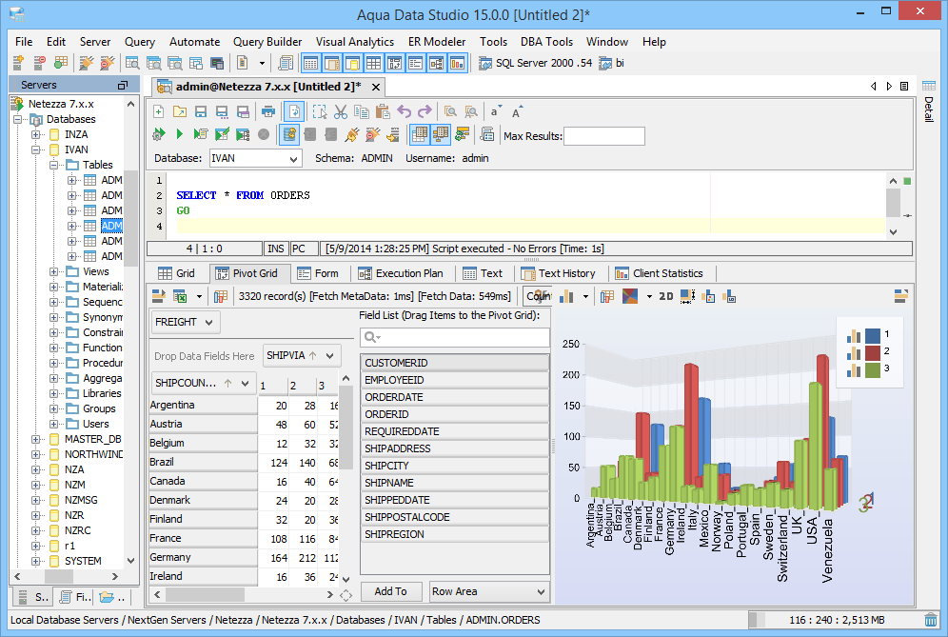Click the Copy icon in editor toolbar

click(362, 112)
